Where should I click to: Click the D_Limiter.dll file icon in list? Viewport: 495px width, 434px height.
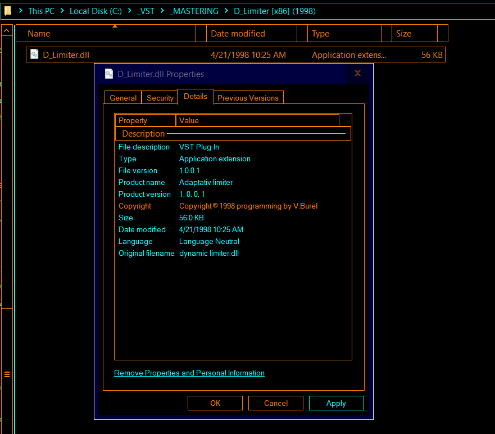point(34,54)
